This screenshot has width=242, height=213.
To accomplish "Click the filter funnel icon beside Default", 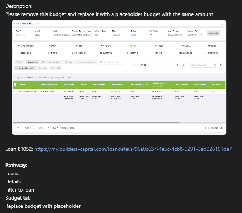I will pos(135,65).
